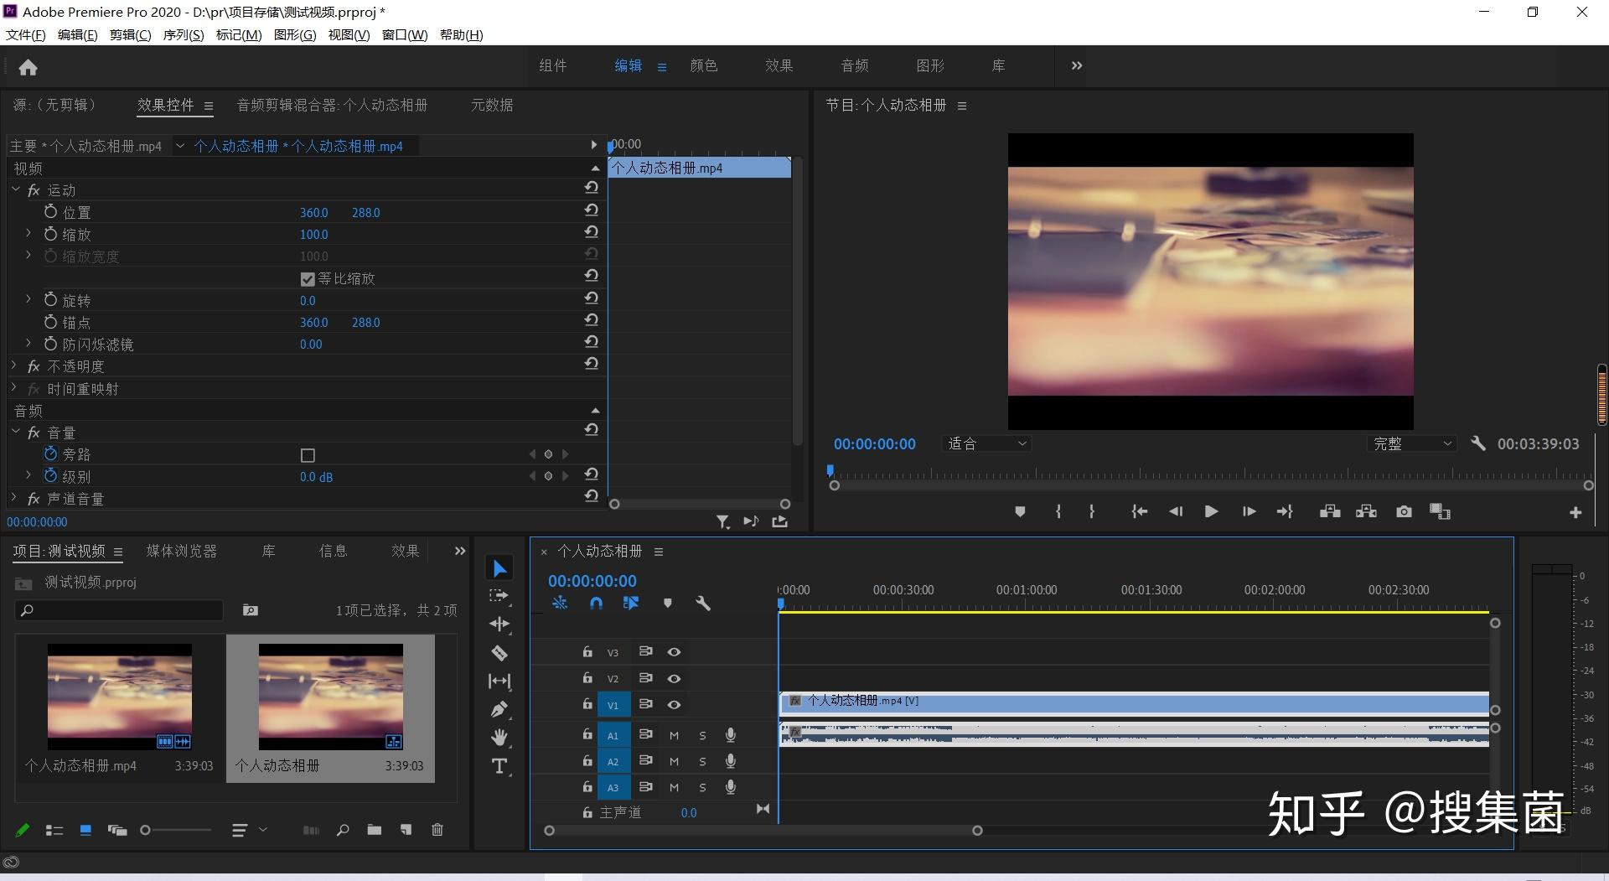
Task: Step forward one frame in Program monitor
Action: 1249,511
